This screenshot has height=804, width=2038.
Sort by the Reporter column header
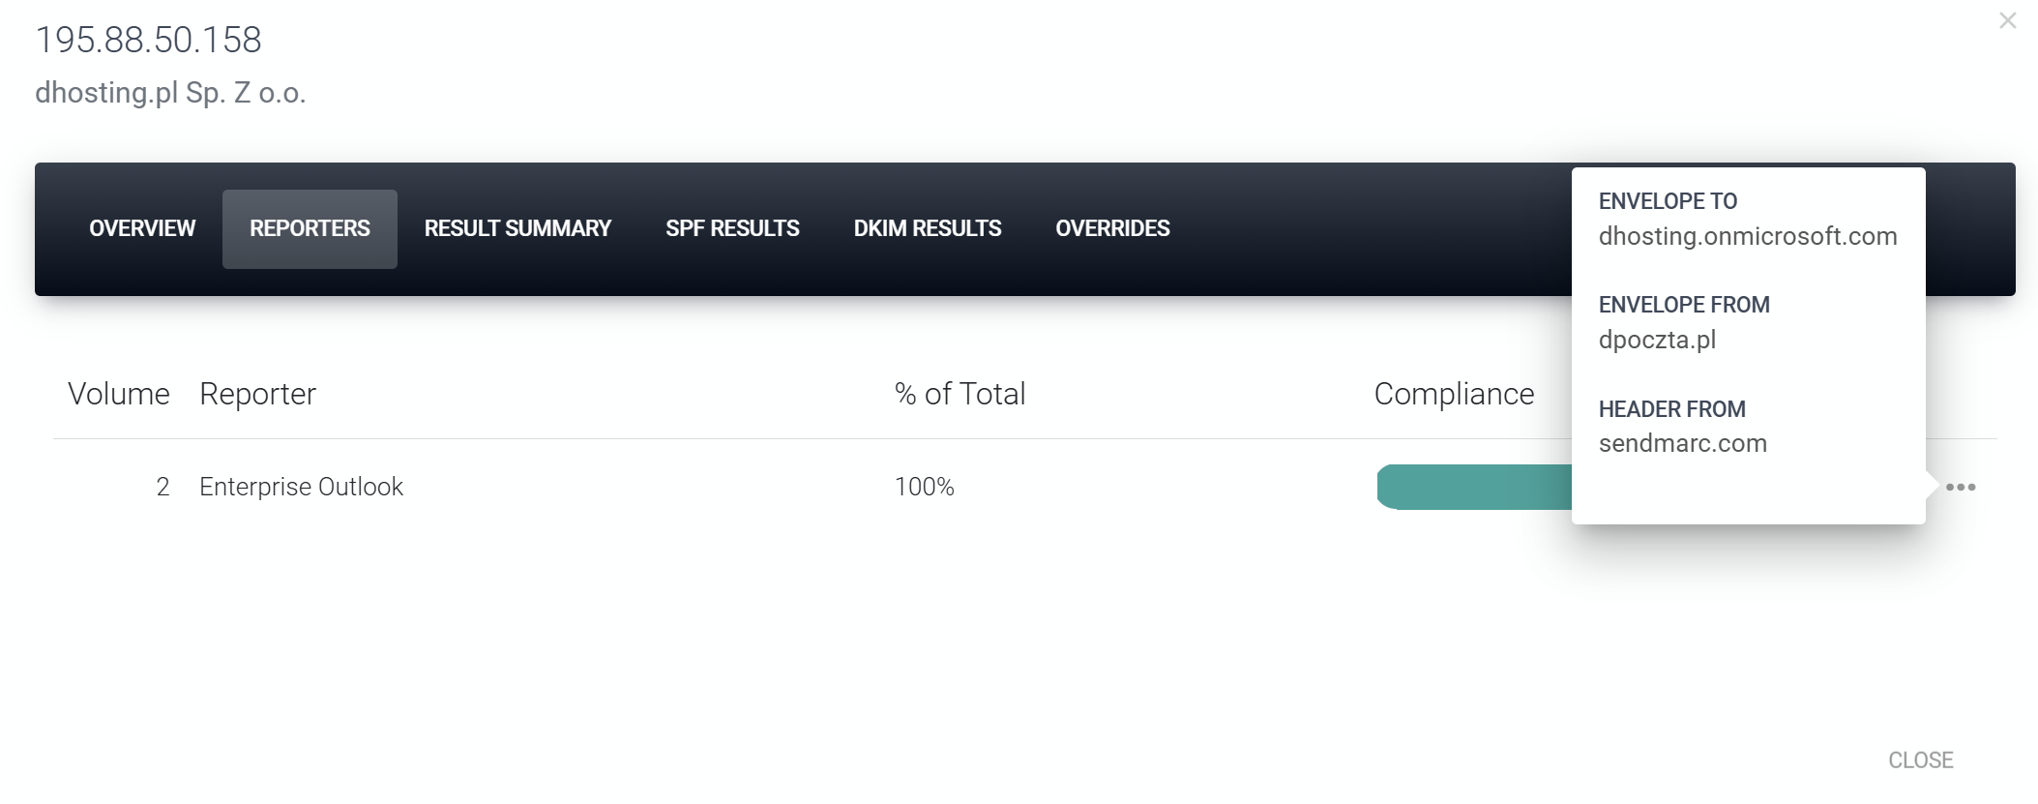click(257, 394)
